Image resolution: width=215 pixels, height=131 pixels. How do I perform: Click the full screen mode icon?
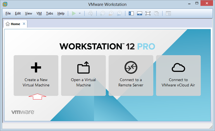(x=148, y=13)
